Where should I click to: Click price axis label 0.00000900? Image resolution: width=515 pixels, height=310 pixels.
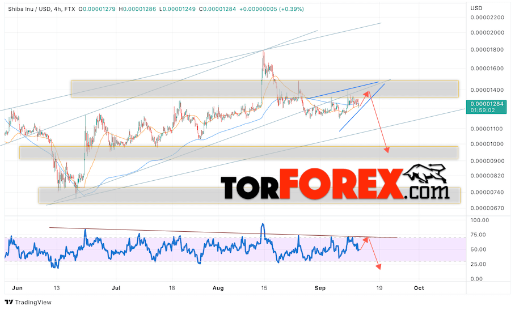(487, 161)
